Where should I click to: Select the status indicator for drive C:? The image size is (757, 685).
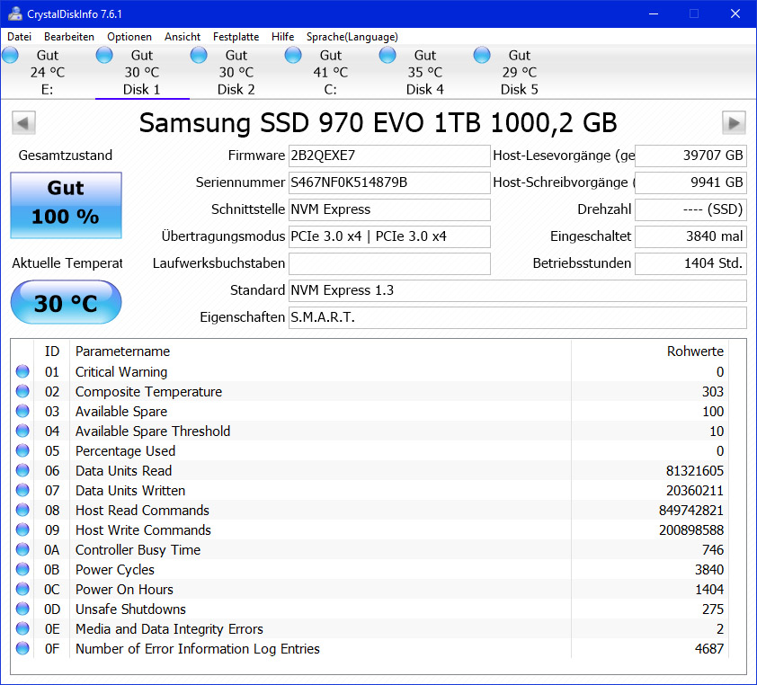pyautogui.click(x=292, y=54)
